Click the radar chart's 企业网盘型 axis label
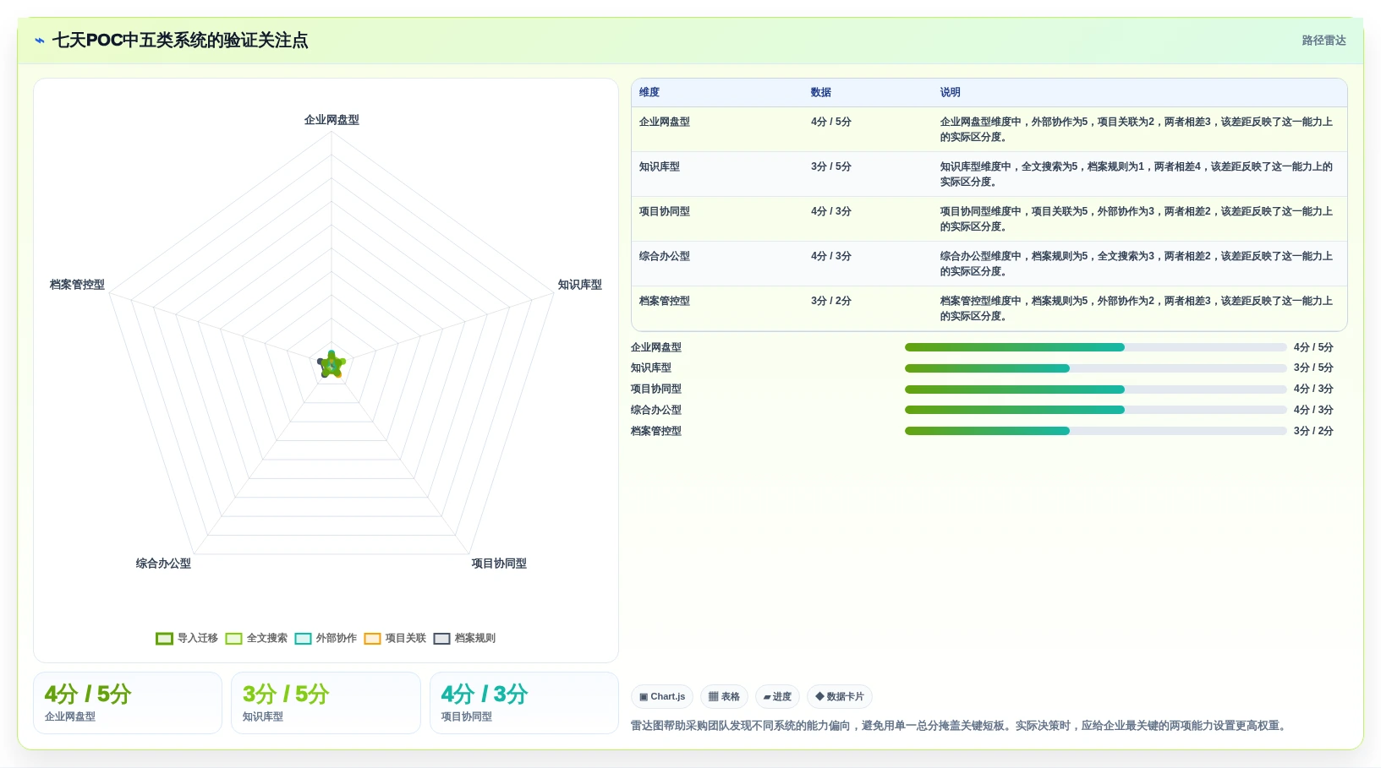The width and height of the screenshot is (1381, 768). pyautogui.click(x=332, y=120)
